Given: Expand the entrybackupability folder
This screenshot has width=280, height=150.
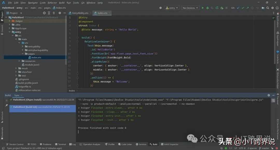Looking at the screenshot, I should [23, 50].
